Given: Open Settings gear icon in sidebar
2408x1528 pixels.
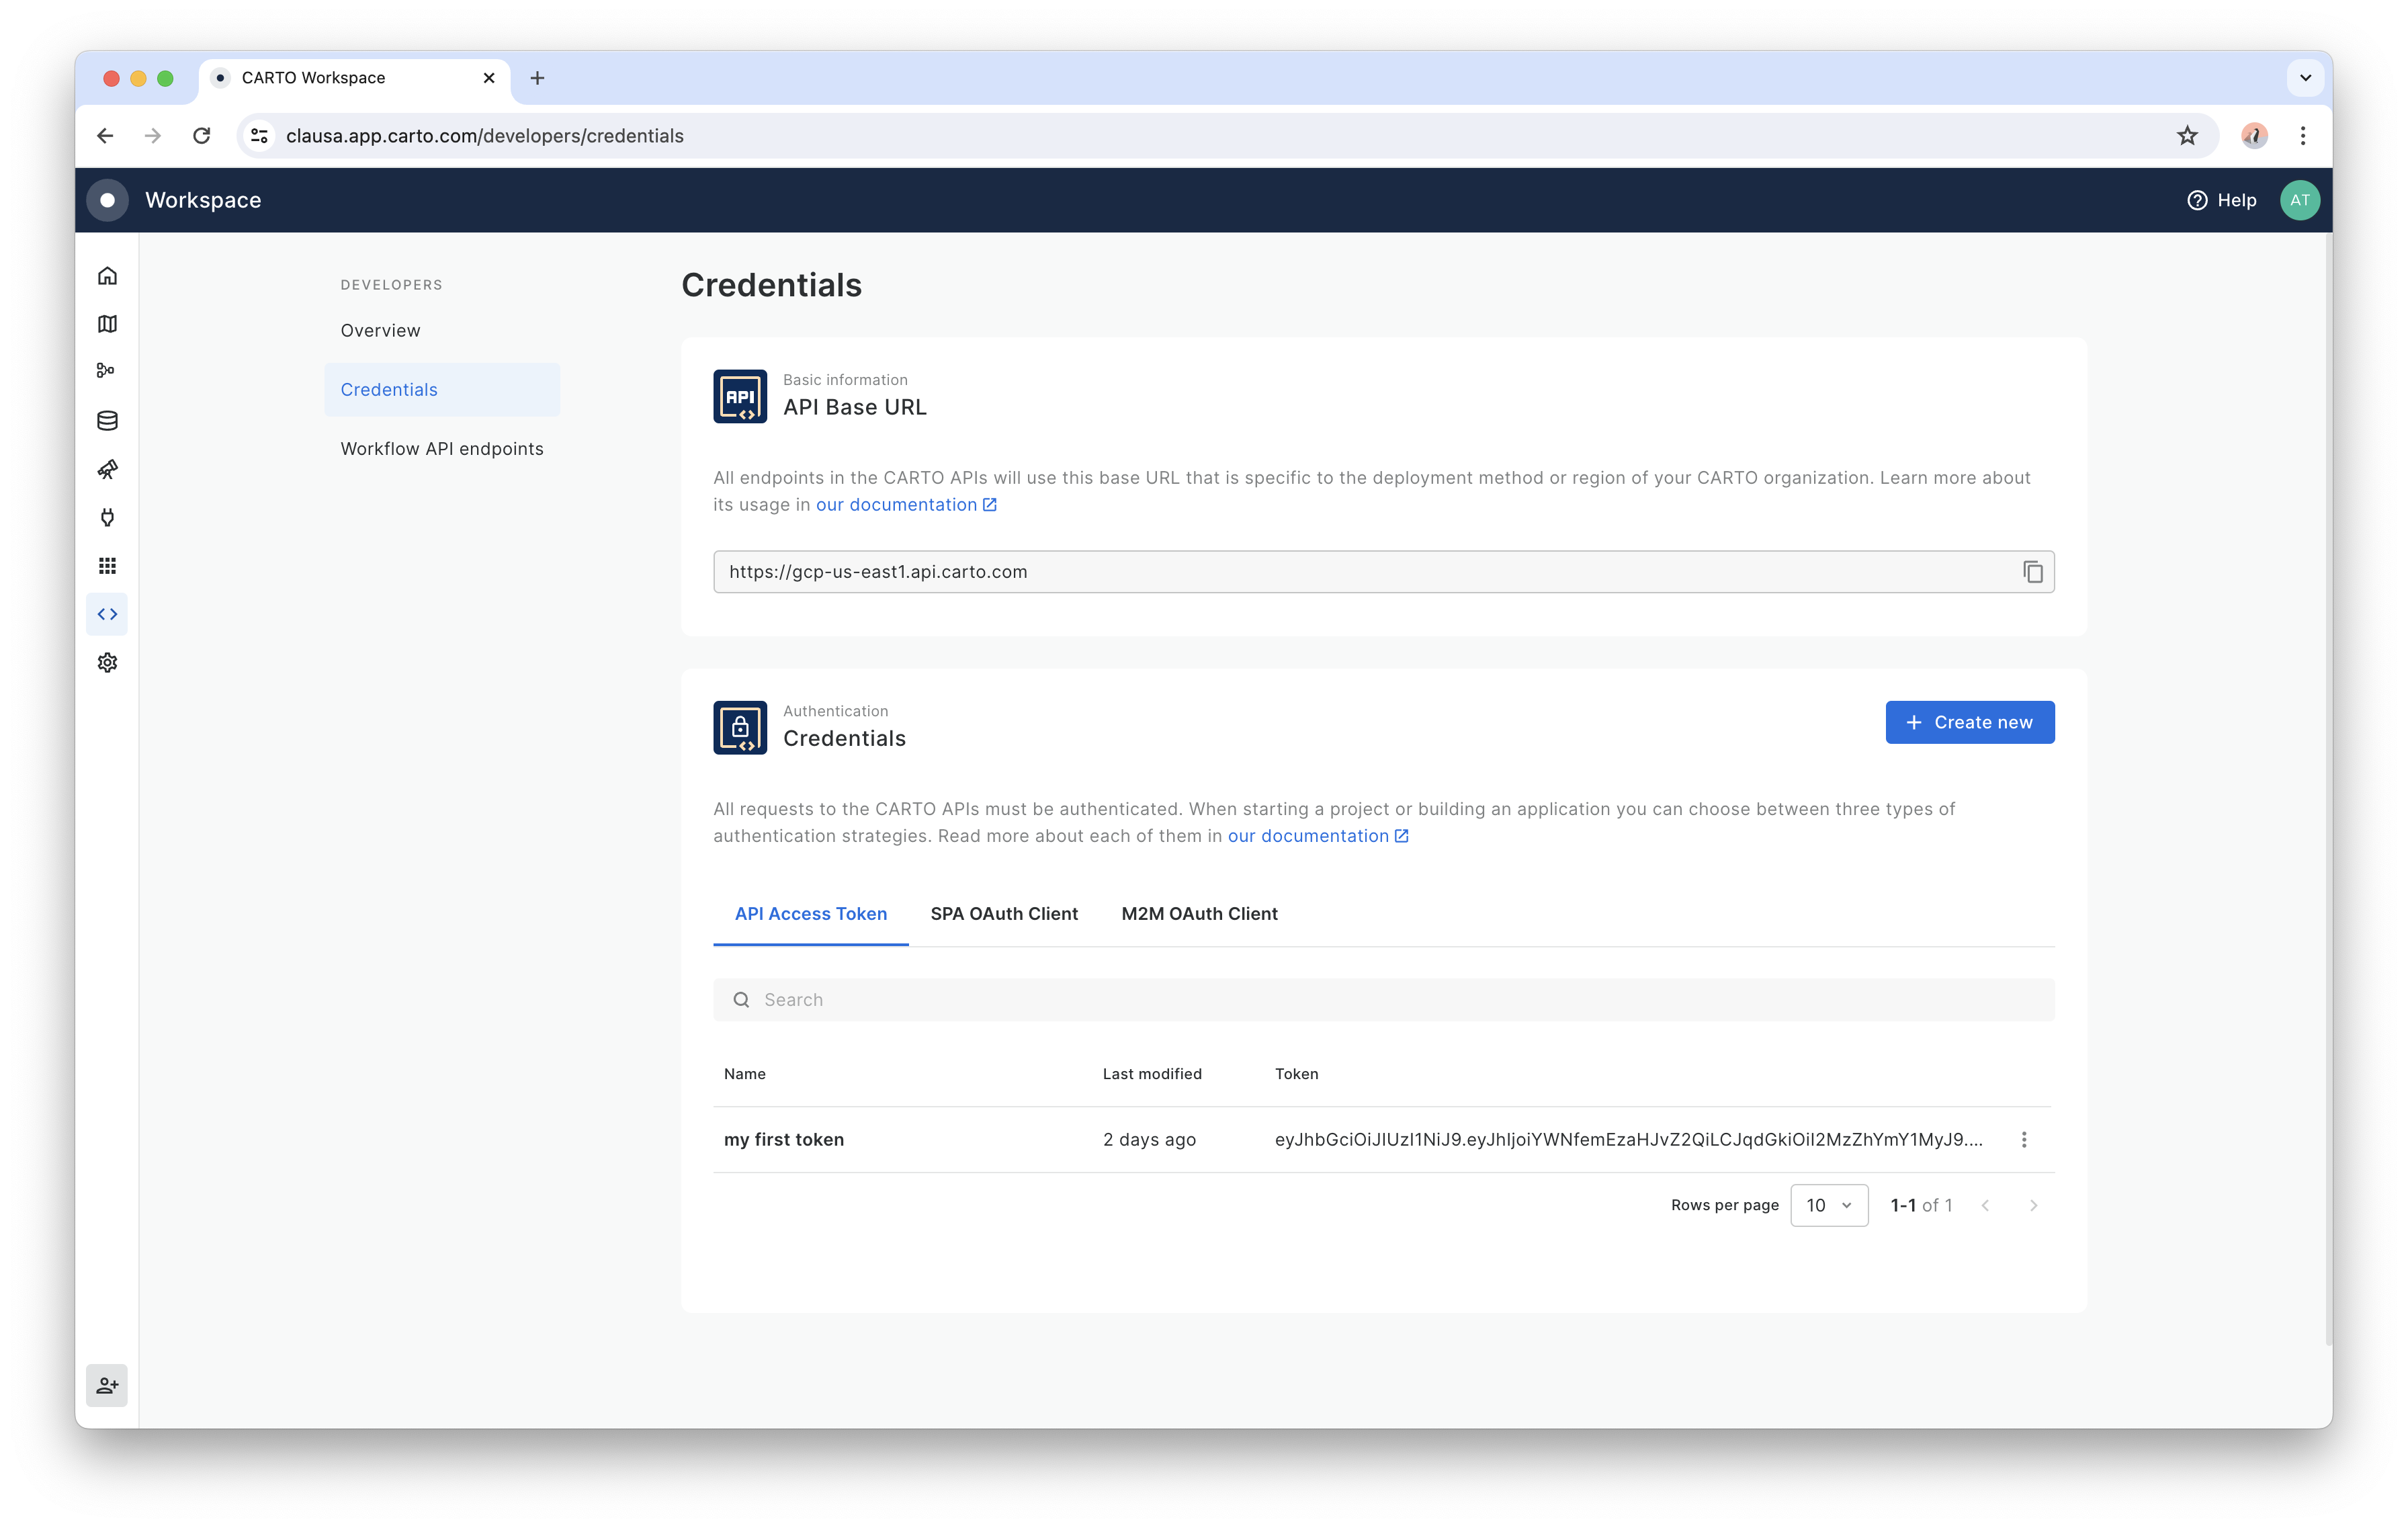Looking at the screenshot, I should [x=107, y=662].
